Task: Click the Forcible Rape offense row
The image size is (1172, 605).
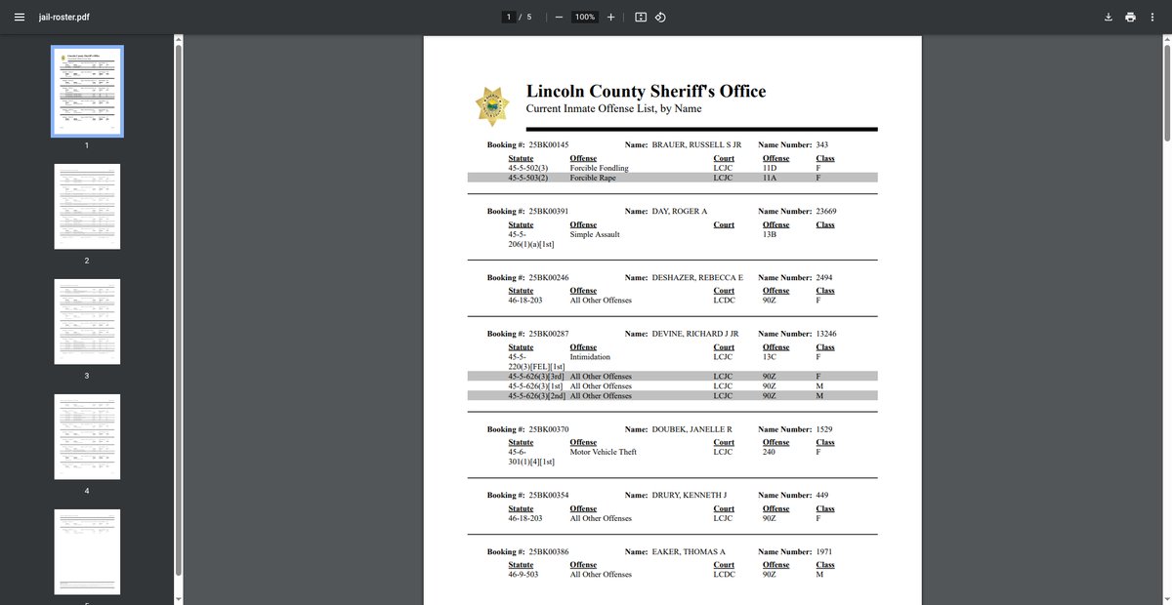Action: pos(672,178)
